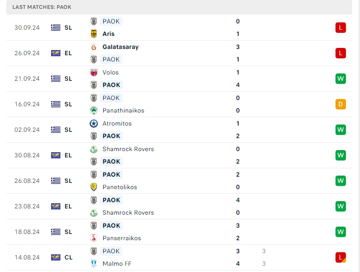Open the Malmo FF team link

click(118, 264)
